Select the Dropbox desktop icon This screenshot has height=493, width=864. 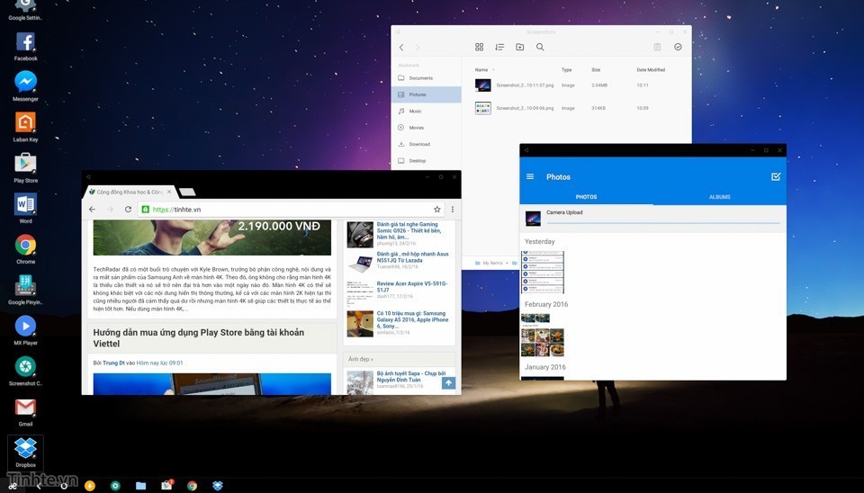(x=25, y=453)
